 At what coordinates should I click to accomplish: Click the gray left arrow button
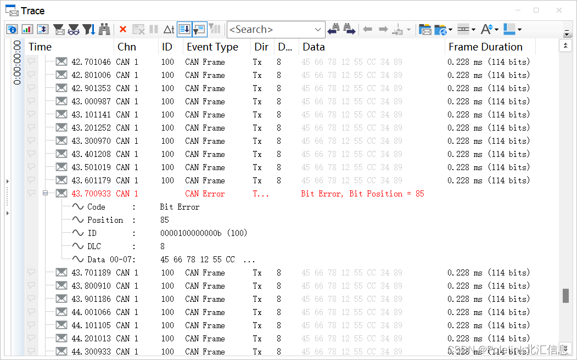[368, 30]
